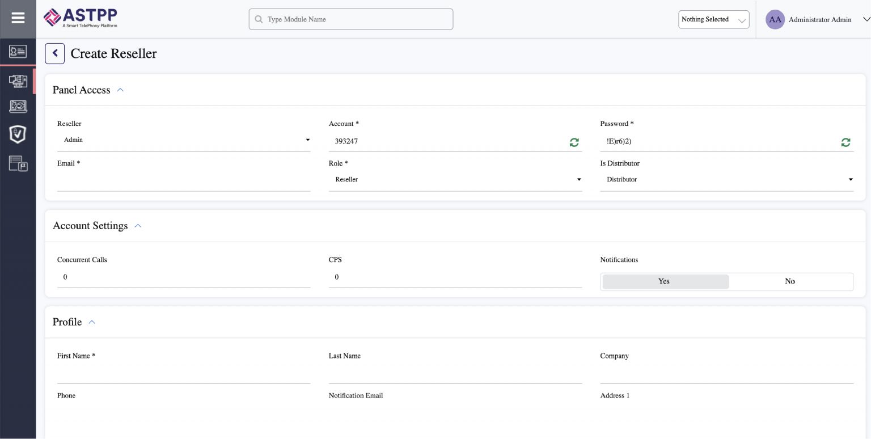Click the search magnifier in the module search bar
This screenshot has height=439, width=871.
[259, 19]
